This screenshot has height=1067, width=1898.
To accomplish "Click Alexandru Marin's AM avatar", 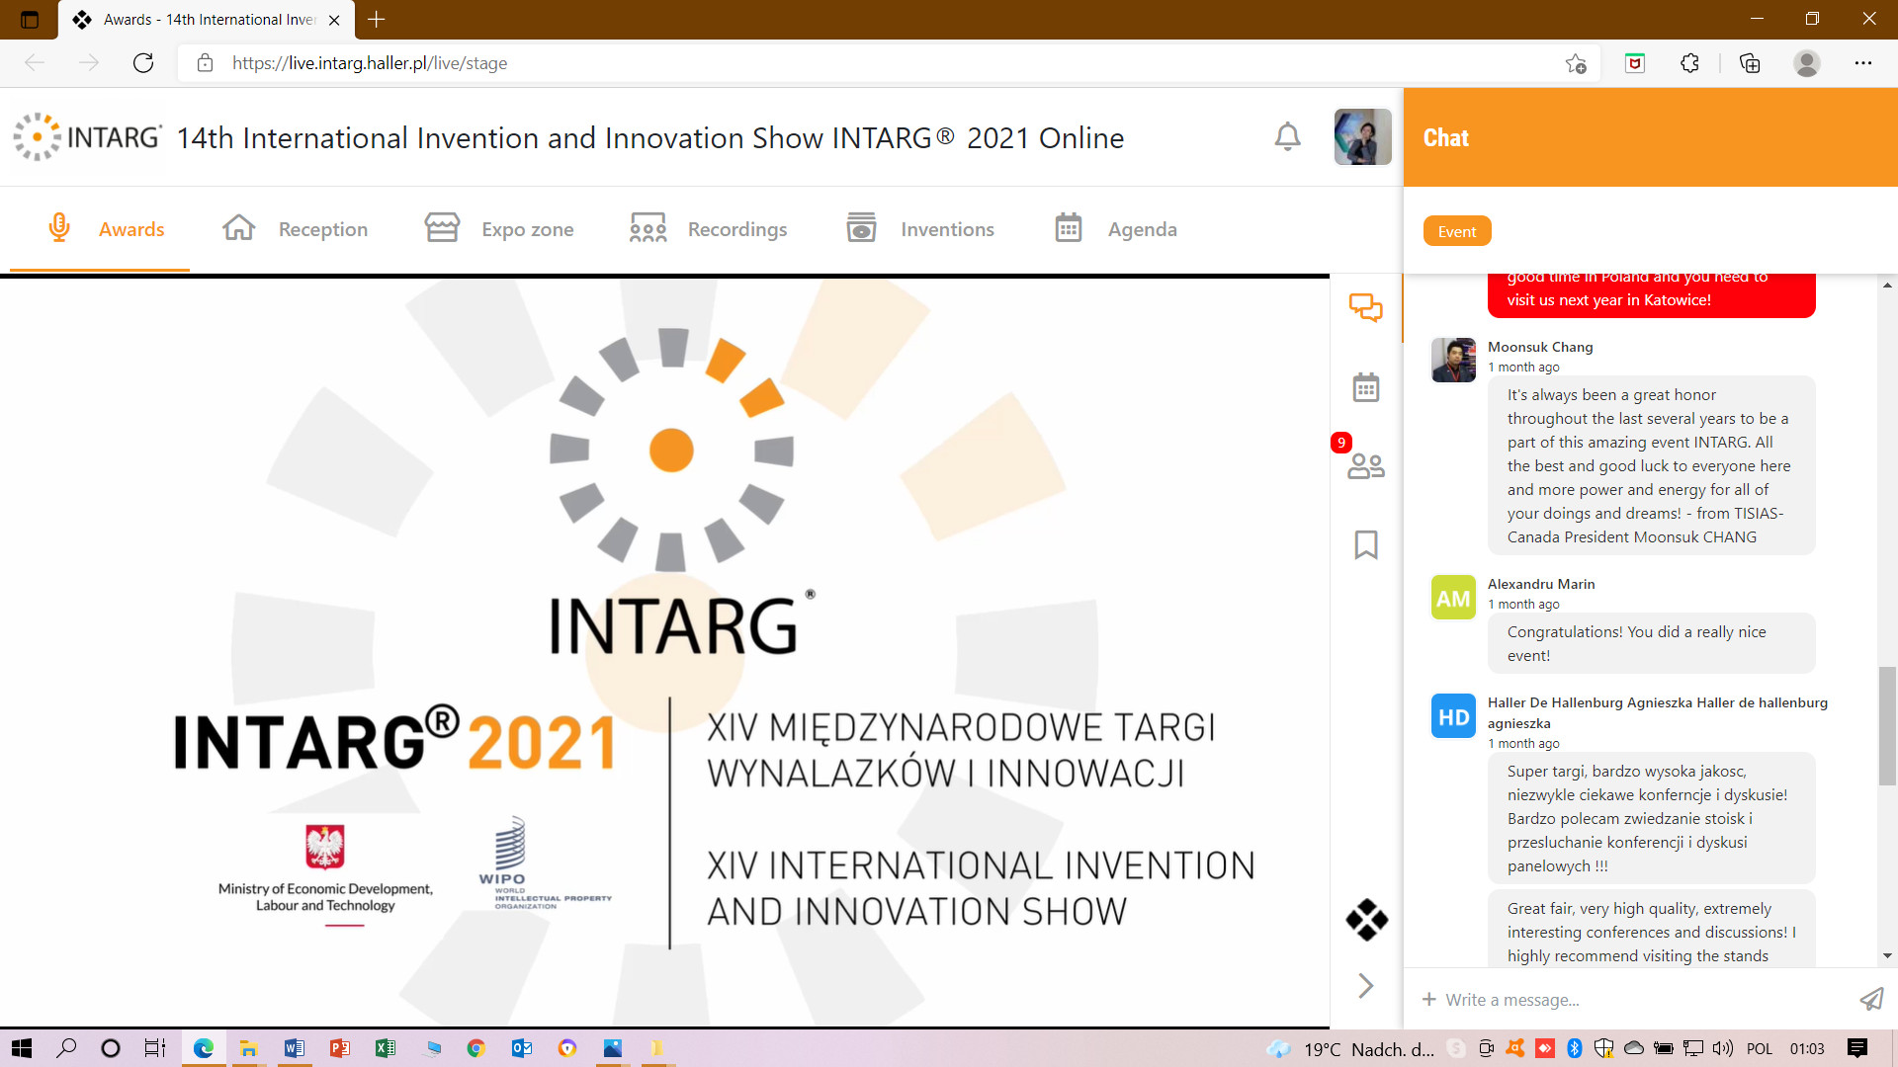I will 1453,598.
